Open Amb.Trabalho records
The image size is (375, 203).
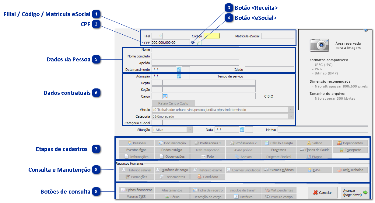coord(350,170)
